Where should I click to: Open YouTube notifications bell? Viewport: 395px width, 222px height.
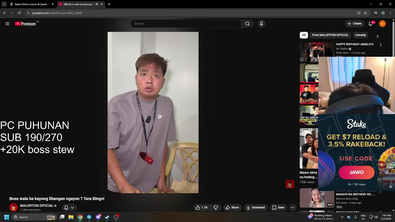click(371, 24)
